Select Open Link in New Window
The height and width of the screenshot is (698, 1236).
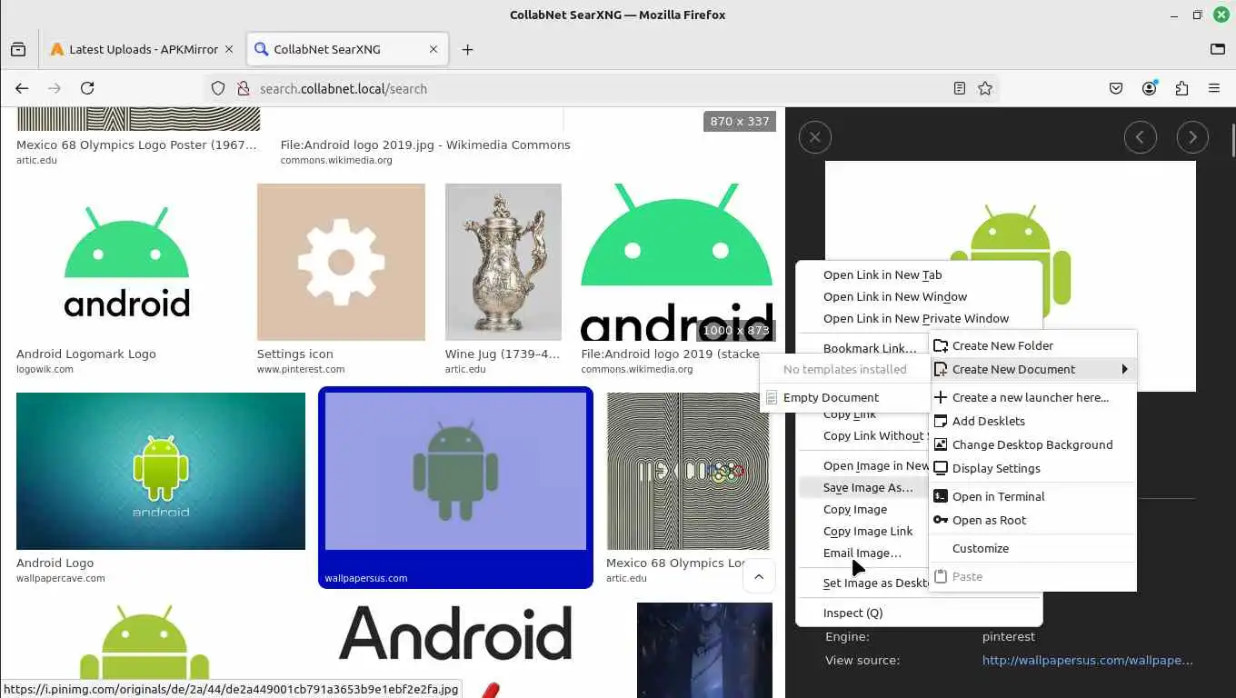tap(919, 296)
